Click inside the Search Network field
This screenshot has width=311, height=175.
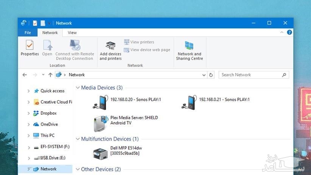[x=250, y=75]
